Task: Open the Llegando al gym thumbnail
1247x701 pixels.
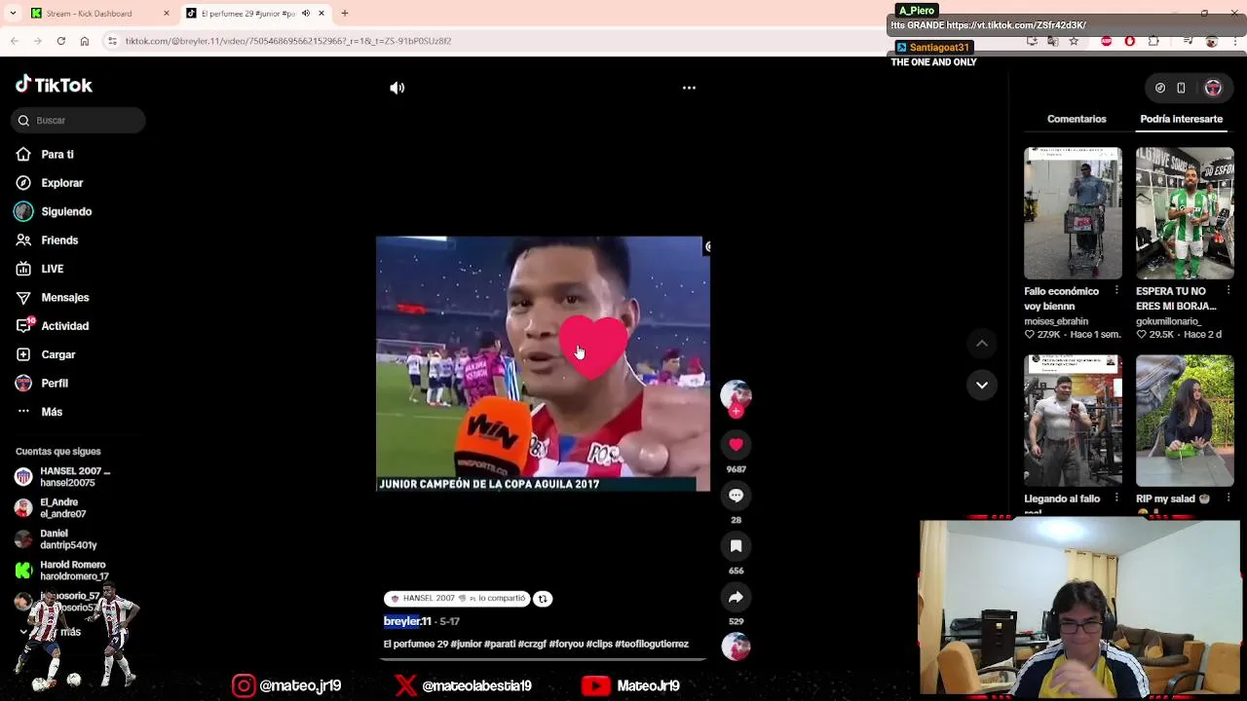Action: (1073, 421)
